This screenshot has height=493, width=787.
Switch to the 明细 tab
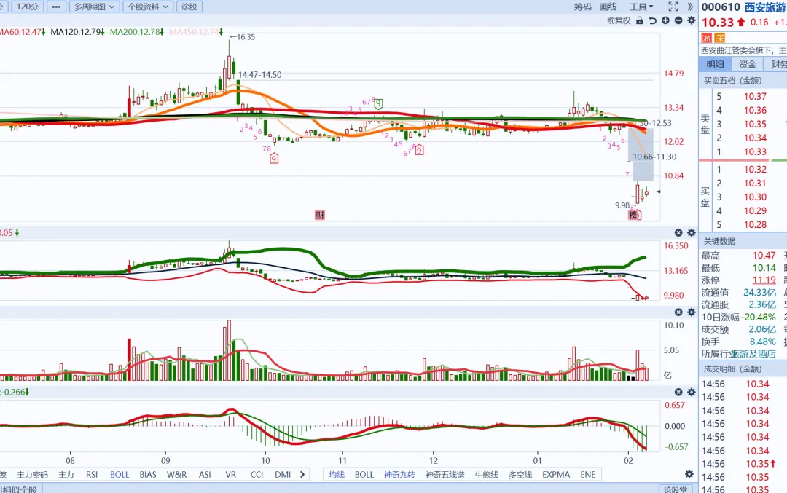[x=715, y=64]
